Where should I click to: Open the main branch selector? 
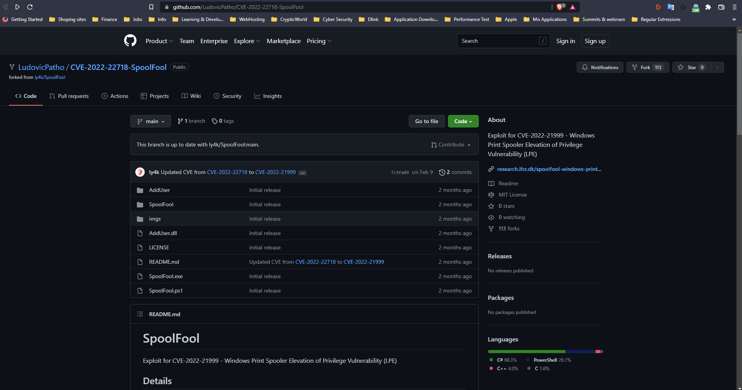150,121
